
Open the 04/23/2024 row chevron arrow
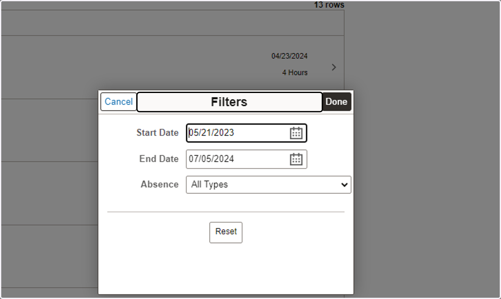click(x=334, y=67)
